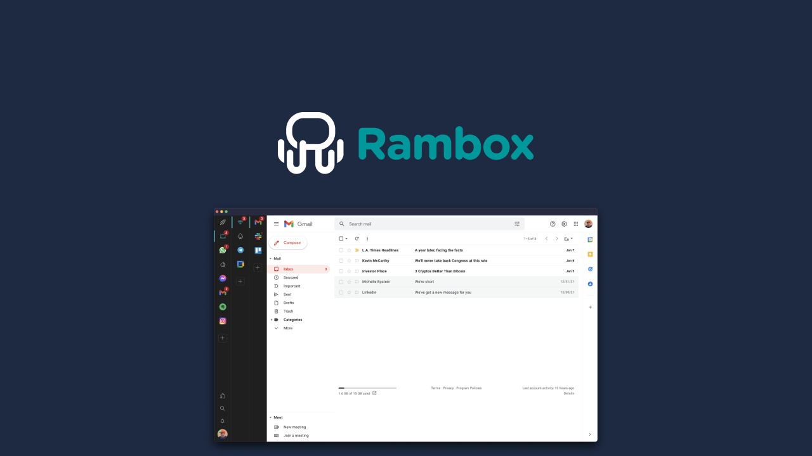Select the Slack icon in the sidebar
Screen dimensions: 812x456
258,236
